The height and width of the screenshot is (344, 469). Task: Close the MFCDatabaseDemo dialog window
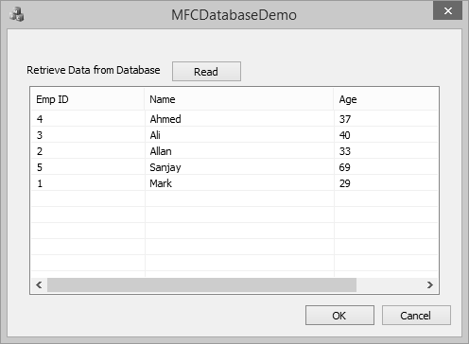tap(447, 11)
